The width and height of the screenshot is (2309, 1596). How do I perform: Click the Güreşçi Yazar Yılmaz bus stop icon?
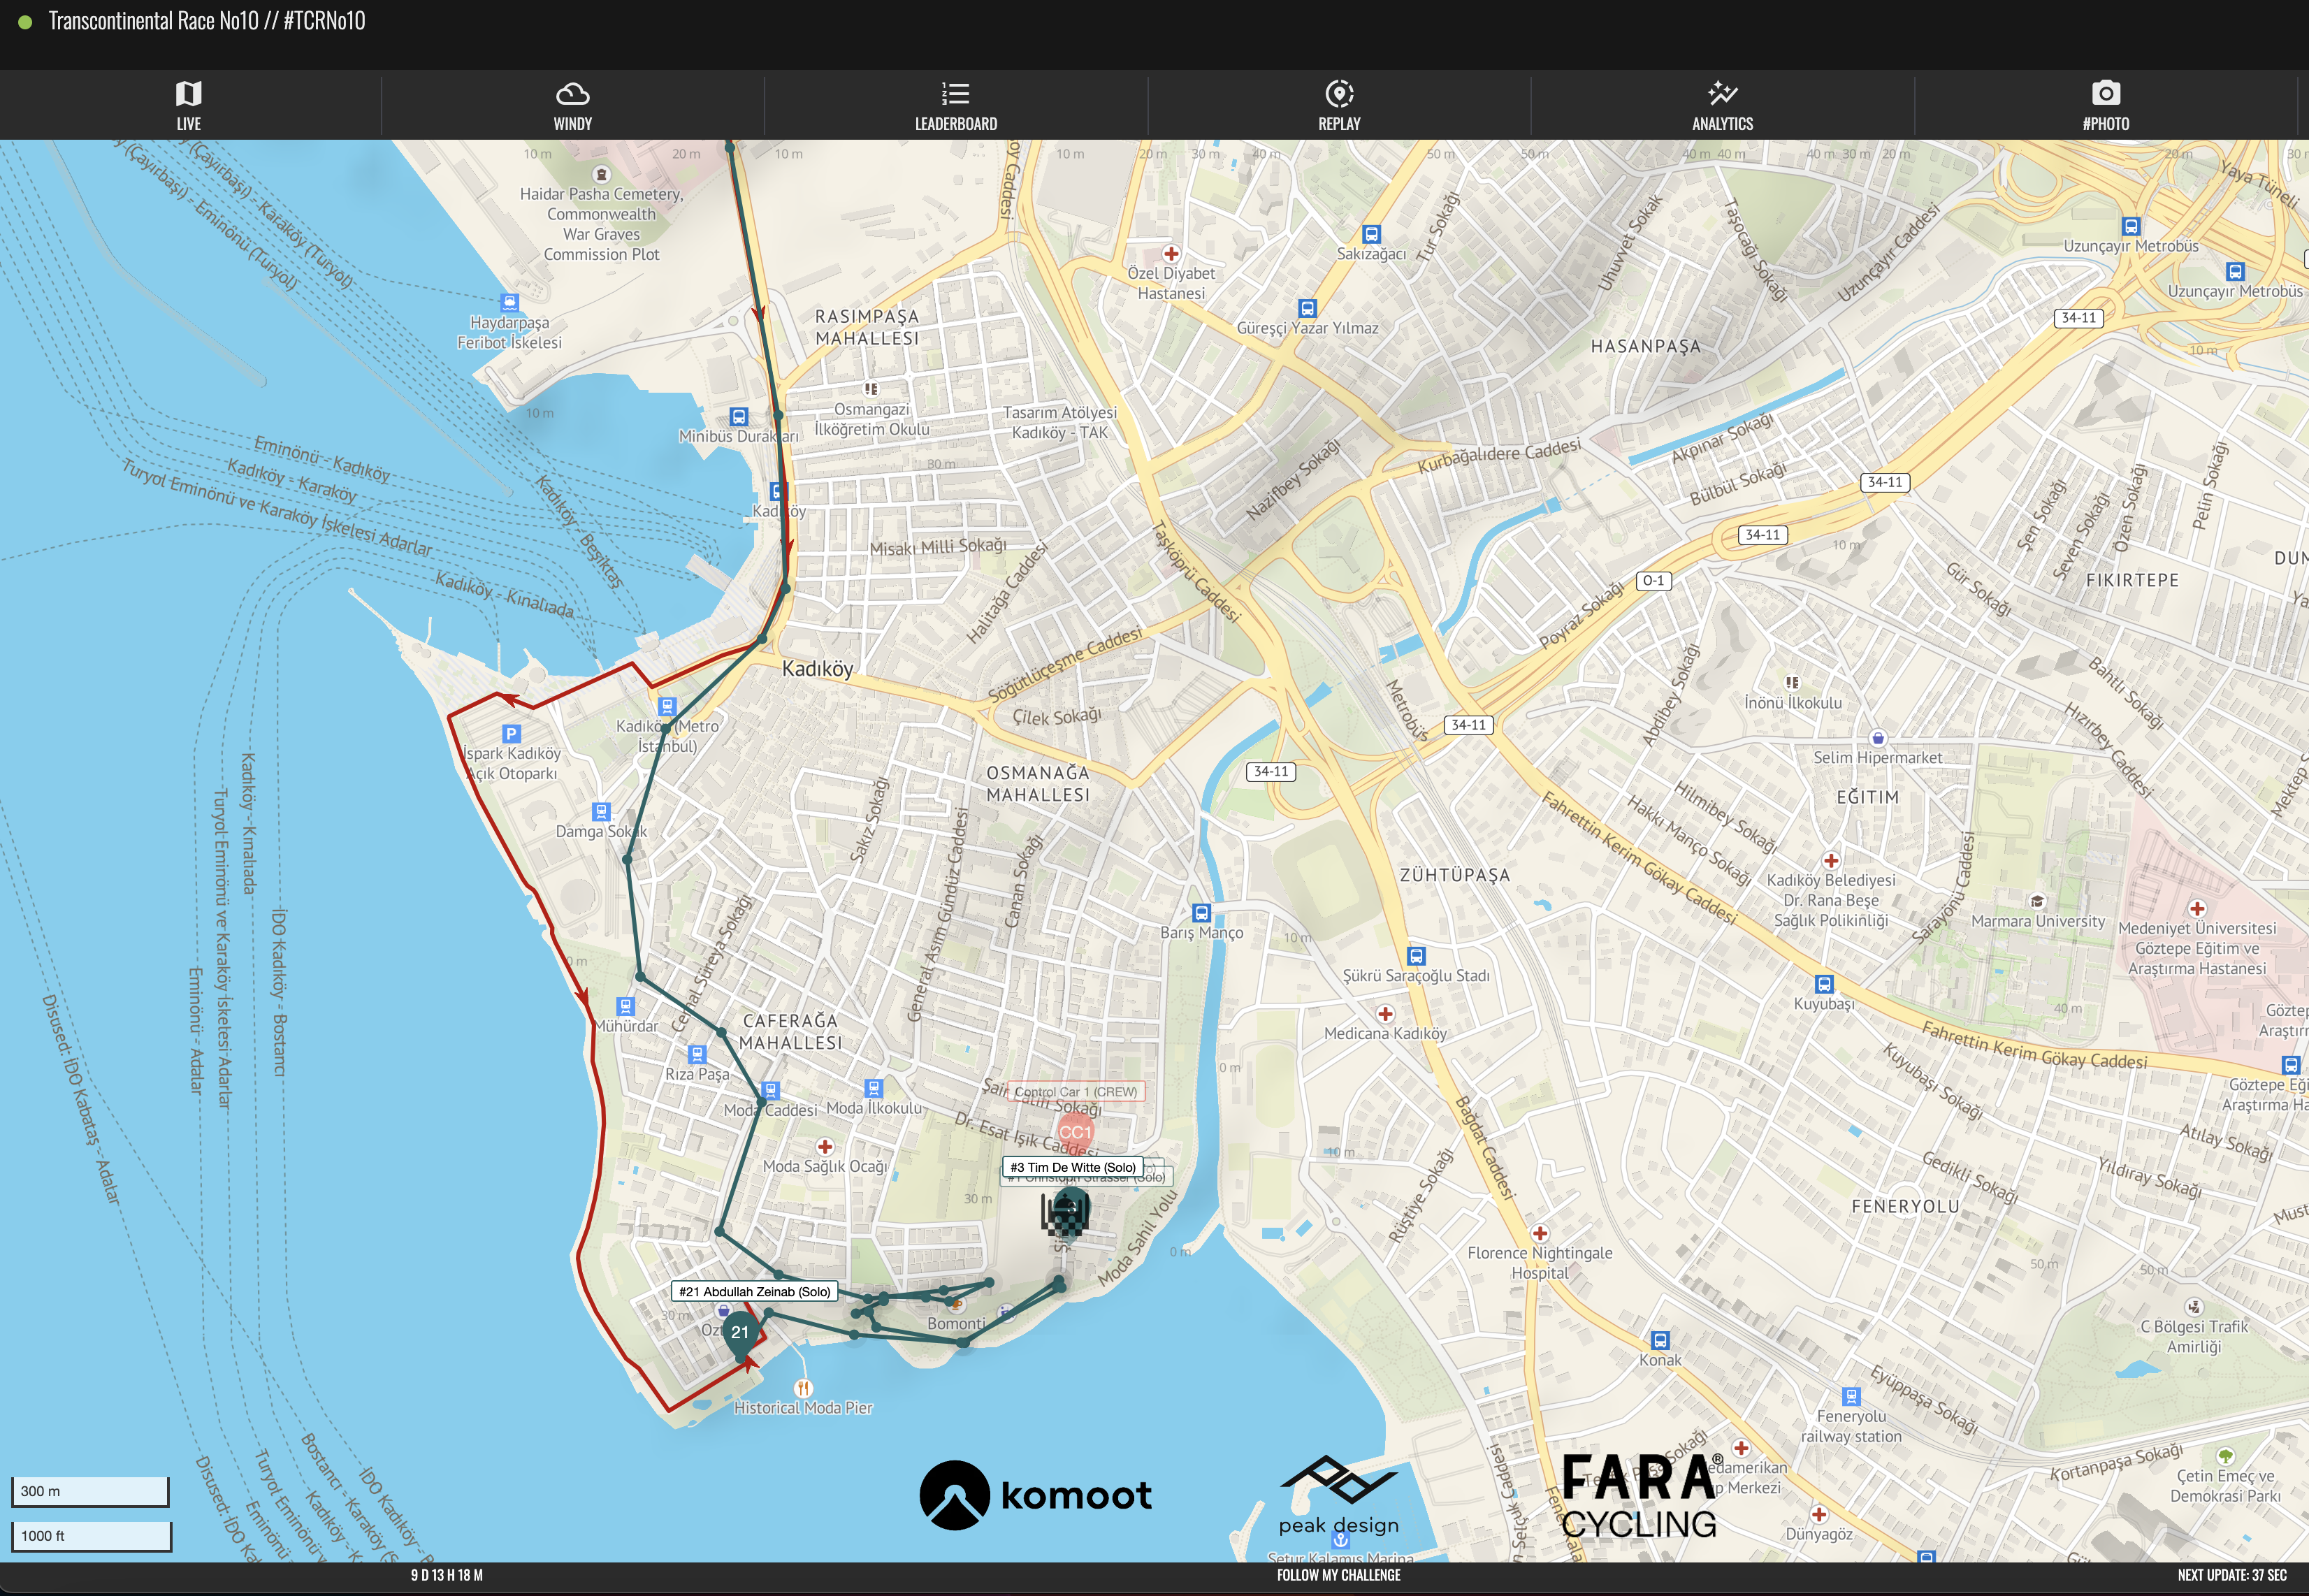(x=1307, y=308)
